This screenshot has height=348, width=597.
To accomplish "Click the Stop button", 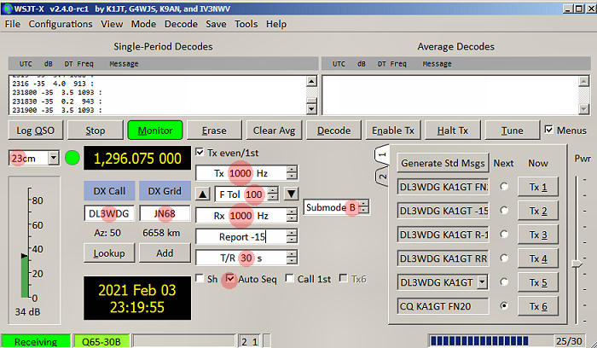I will [96, 130].
